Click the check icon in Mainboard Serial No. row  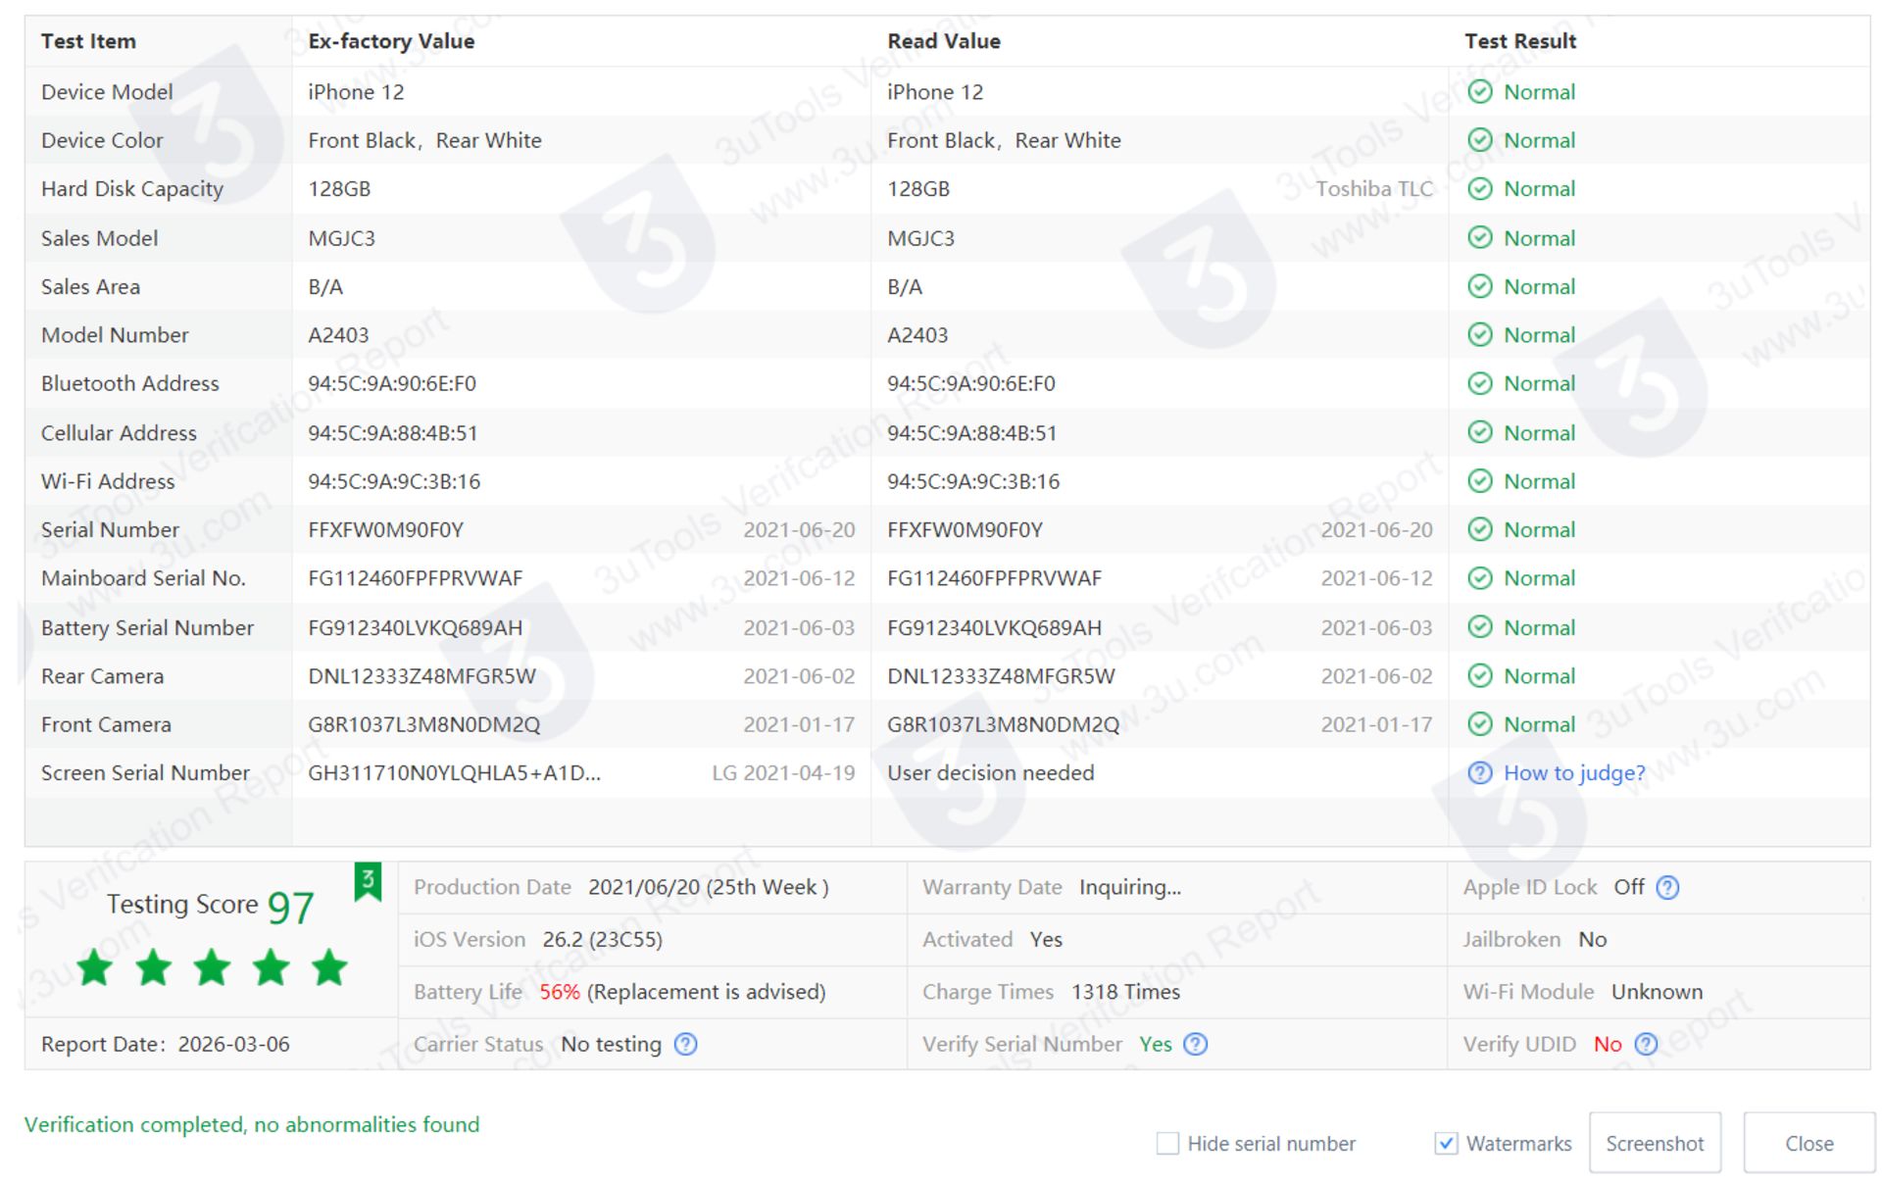click(1479, 578)
